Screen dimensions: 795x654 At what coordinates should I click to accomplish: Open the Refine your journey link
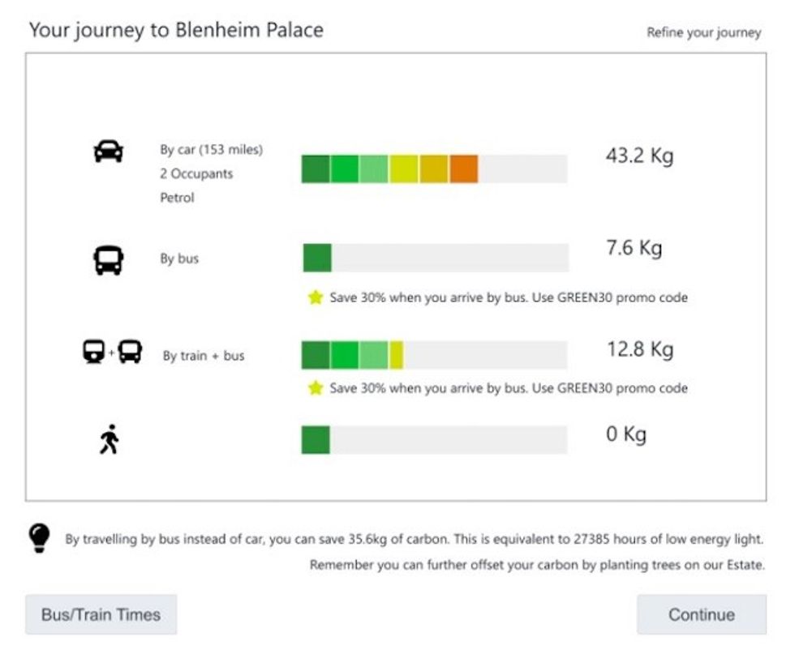tap(703, 33)
